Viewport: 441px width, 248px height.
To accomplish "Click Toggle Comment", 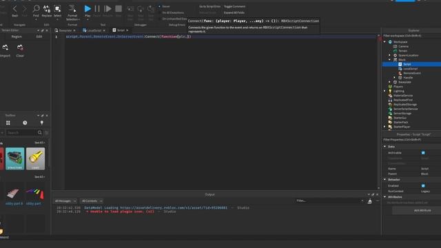I will click(234, 6).
